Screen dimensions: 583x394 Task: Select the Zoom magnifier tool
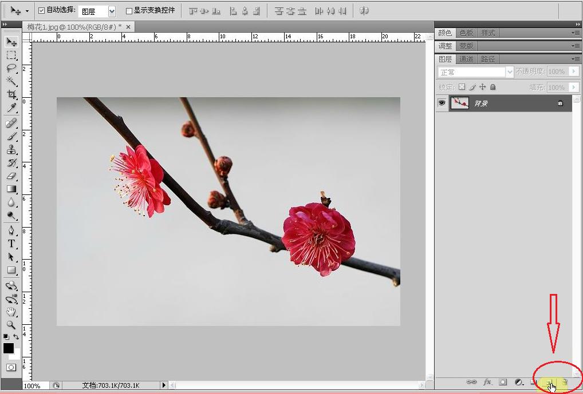[x=11, y=325]
